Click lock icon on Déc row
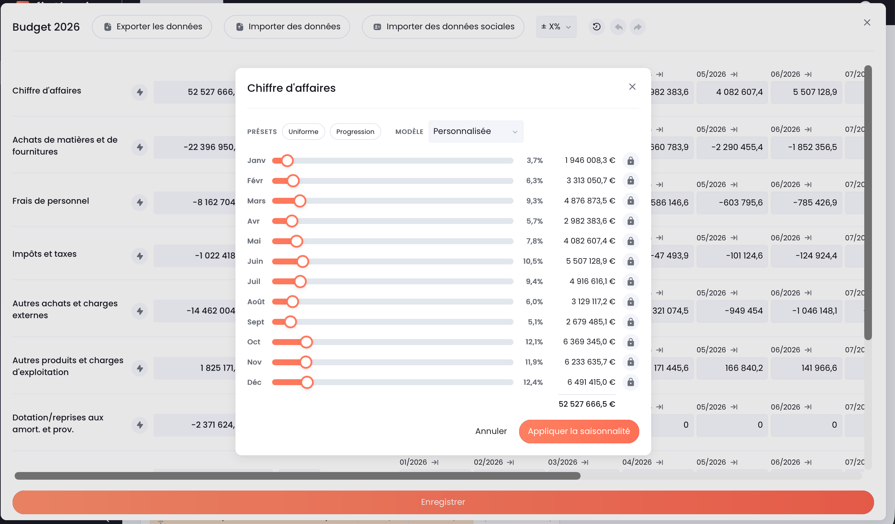Screen dimensions: 895x524 [631, 382]
